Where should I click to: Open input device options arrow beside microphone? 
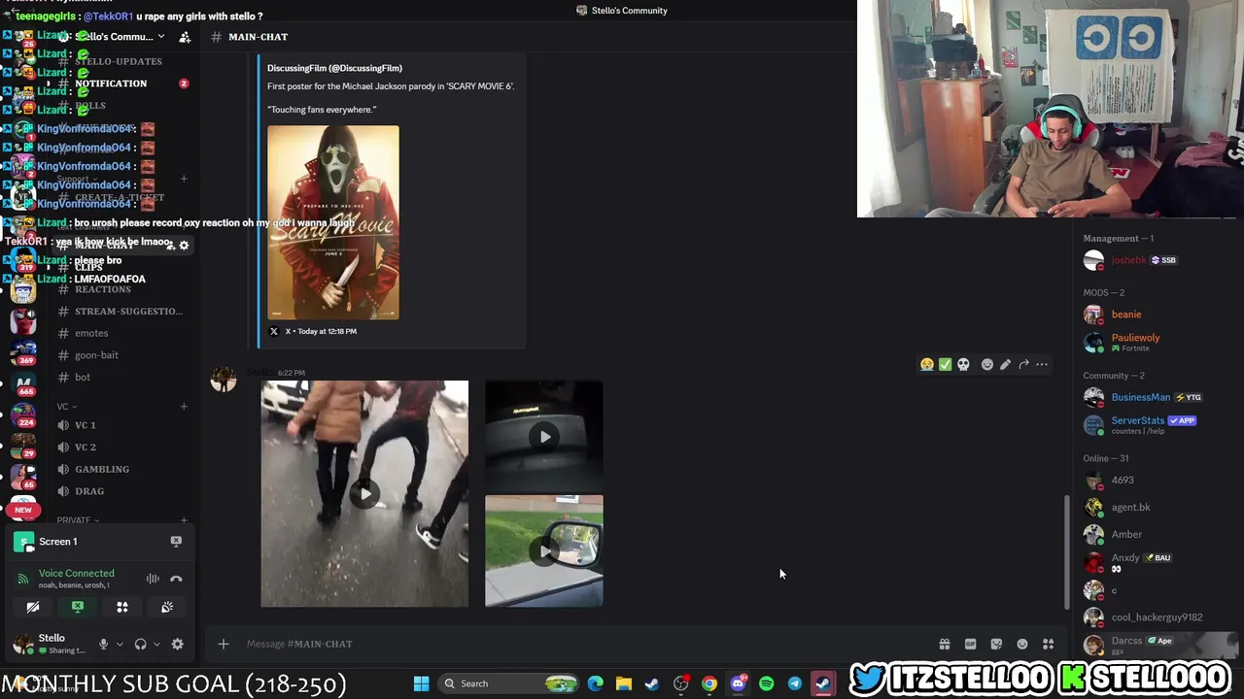pos(120,644)
